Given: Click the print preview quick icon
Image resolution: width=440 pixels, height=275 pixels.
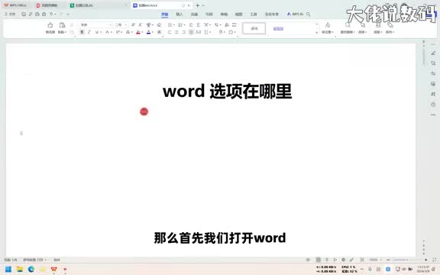Looking at the screenshot, I should (44, 14).
